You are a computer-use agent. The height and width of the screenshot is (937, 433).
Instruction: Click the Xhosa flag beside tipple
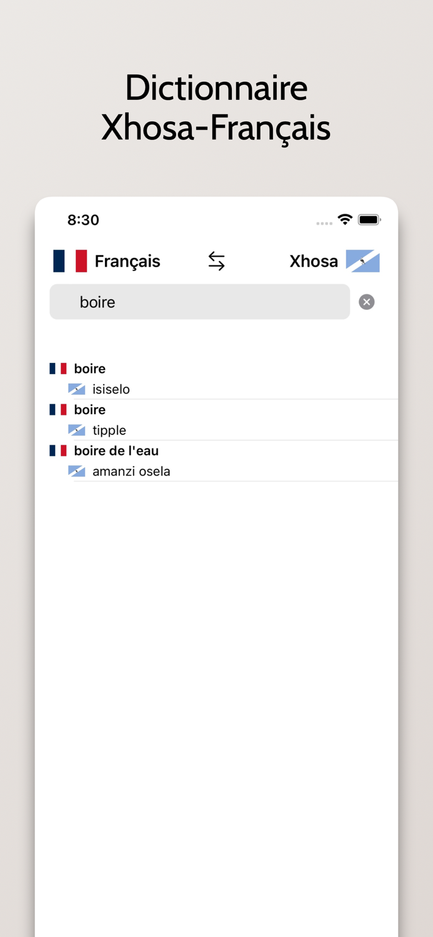tap(76, 430)
